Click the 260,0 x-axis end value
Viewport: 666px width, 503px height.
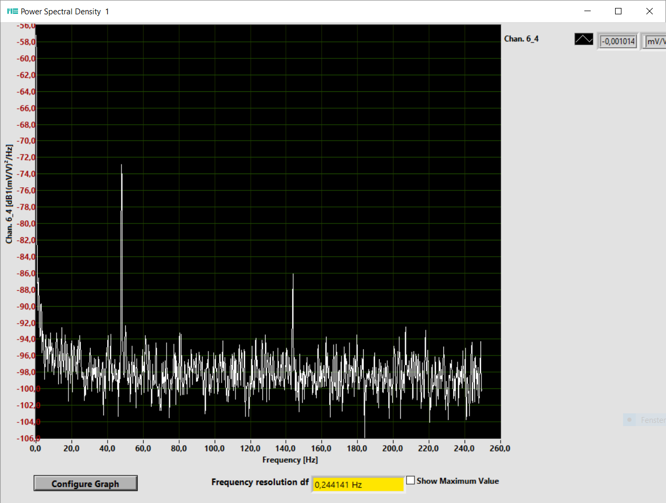[500, 448]
